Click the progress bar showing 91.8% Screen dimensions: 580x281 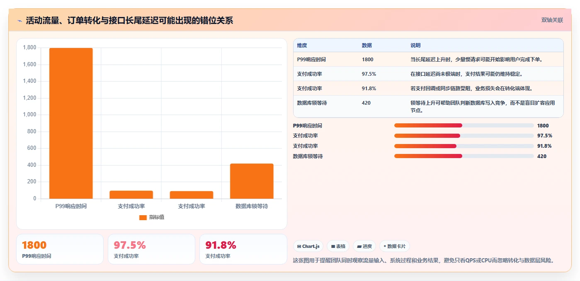464,146
